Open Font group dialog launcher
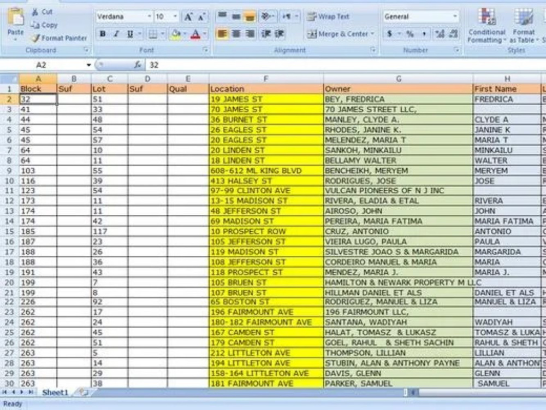 205,50
